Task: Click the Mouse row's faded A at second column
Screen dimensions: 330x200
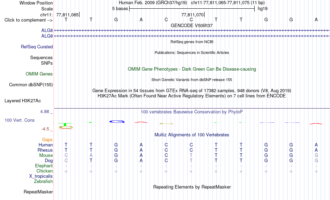Action: point(91,155)
